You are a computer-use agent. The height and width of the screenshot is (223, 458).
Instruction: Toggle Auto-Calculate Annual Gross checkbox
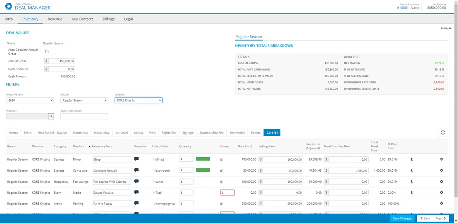click(x=47, y=51)
